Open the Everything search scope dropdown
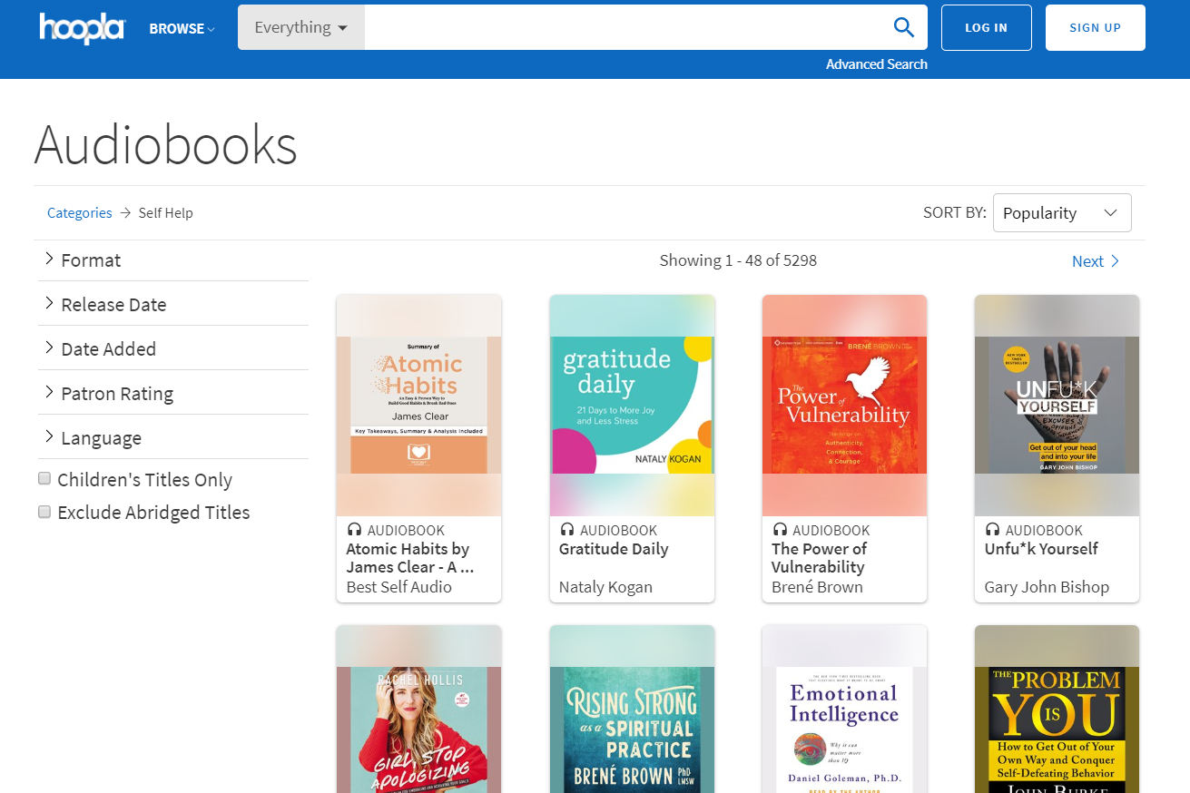1190x793 pixels. click(x=300, y=27)
